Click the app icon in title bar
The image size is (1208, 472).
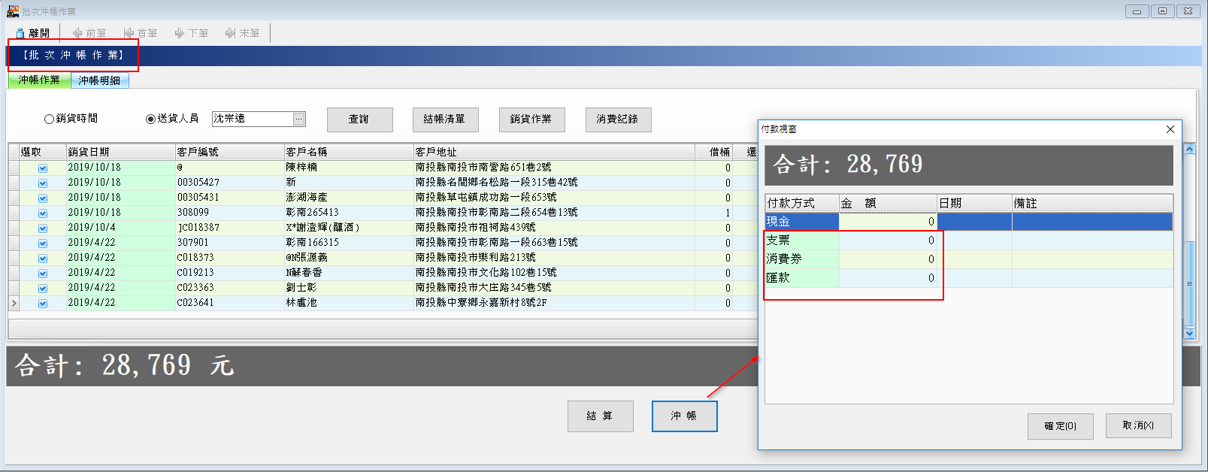click(x=13, y=11)
